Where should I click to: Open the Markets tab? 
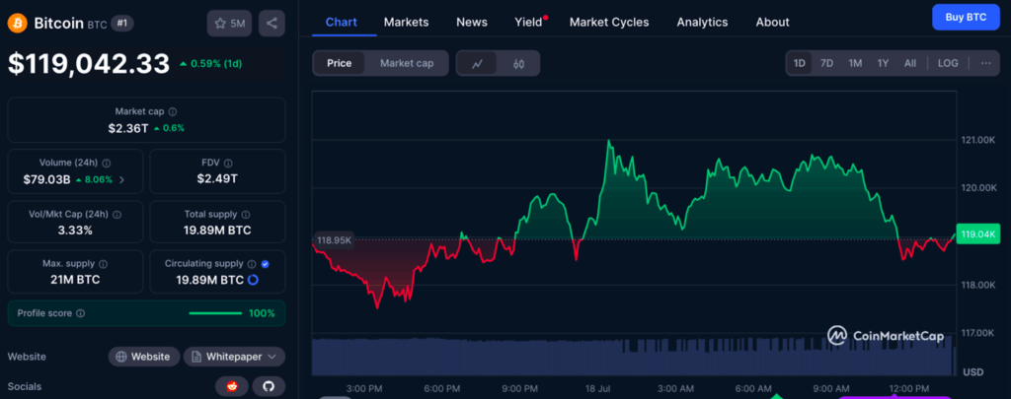[406, 22]
